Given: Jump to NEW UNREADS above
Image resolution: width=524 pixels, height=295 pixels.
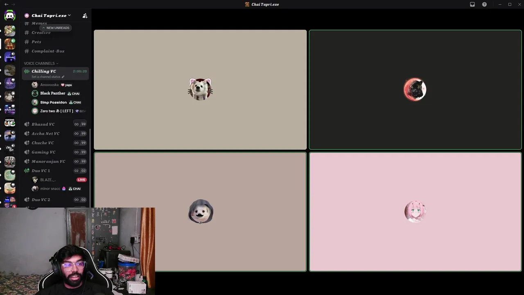Looking at the screenshot, I should 56,28.
